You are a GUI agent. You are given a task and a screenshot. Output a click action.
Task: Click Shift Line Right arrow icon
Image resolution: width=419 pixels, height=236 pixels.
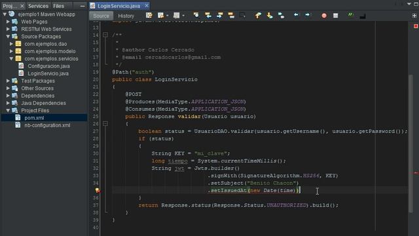point(308,14)
